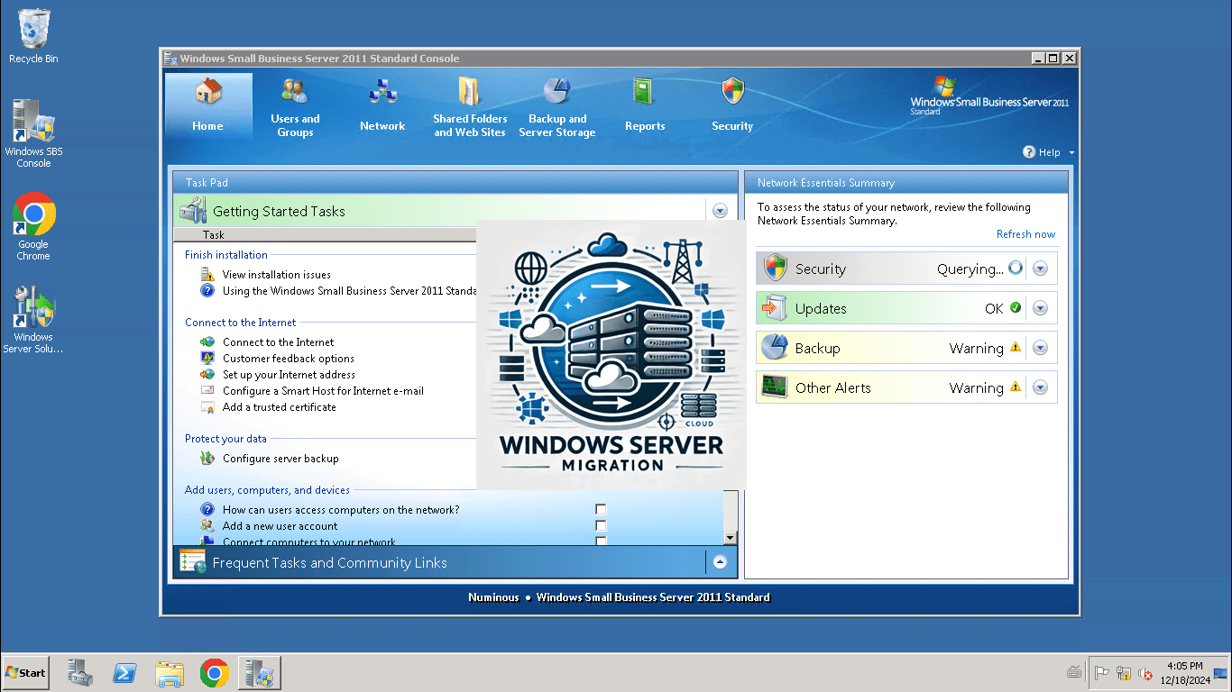Check box for Add a new user account
This screenshot has width=1232, height=692.
click(601, 526)
